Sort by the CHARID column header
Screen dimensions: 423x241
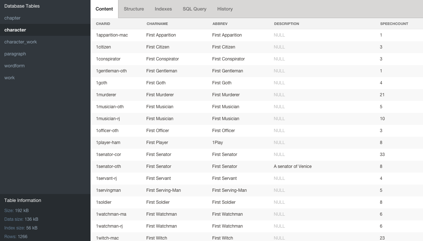(103, 24)
